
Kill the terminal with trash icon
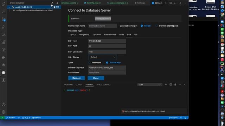pos(175,85)
